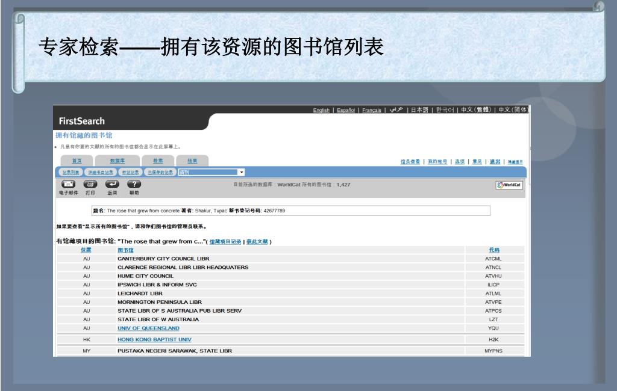
Task: Click the code YQU cell
Action: pos(493,328)
